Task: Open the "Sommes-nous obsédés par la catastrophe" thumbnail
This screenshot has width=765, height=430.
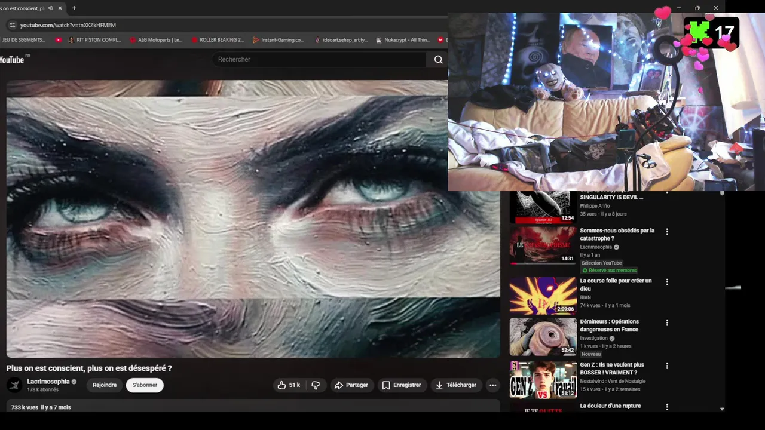Action: coord(543,245)
